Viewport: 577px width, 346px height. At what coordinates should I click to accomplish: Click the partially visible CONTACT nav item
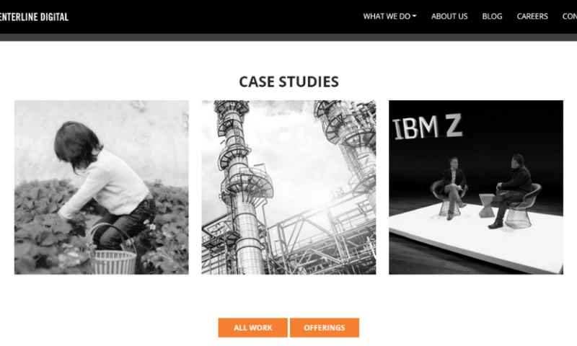pos(570,16)
